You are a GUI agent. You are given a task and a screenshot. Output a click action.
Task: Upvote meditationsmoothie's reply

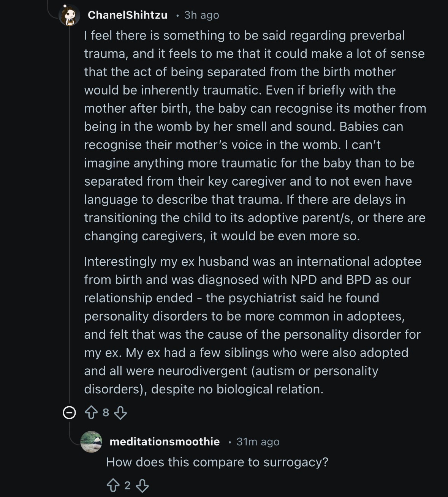[113, 485]
